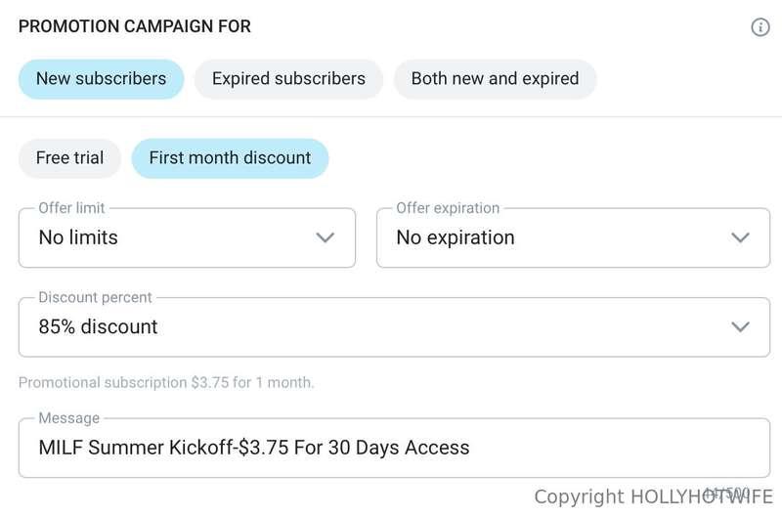The image size is (782, 516).
Task: Click the info icon beside the campaign heading
Action: coord(760,27)
